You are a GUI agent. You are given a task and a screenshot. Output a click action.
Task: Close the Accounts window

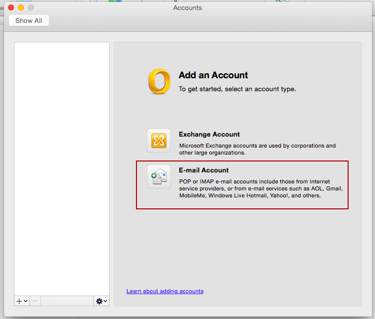pyautogui.click(x=11, y=7)
